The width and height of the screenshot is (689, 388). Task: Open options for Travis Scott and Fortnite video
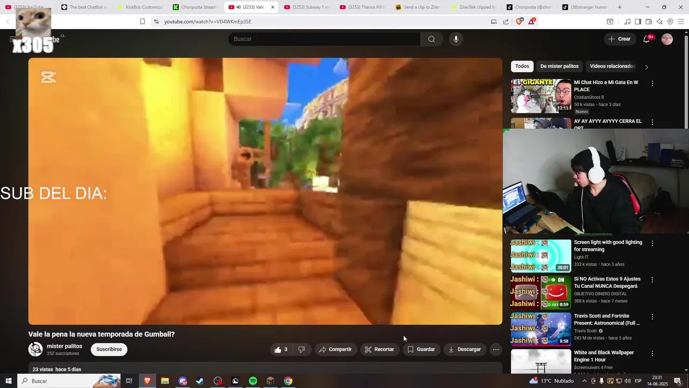tap(652, 317)
